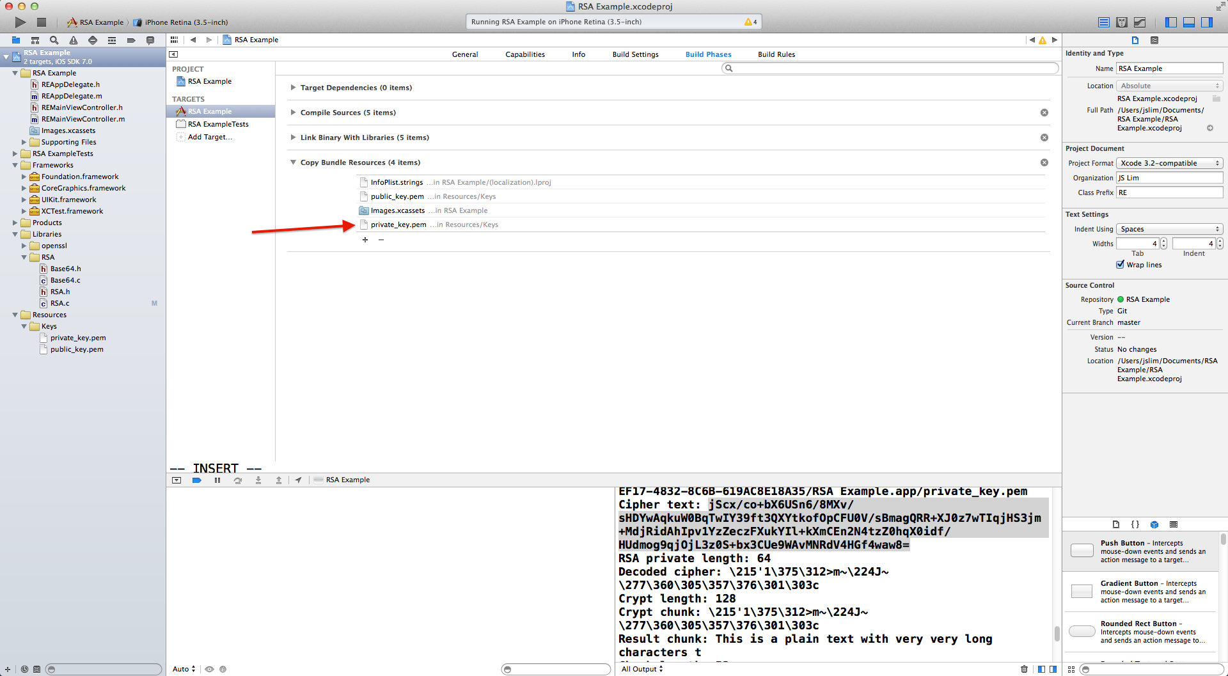Remove the Copy Bundle Resources phase
Image resolution: width=1228 pixels, height=676 pixels.
point(1044,162)
